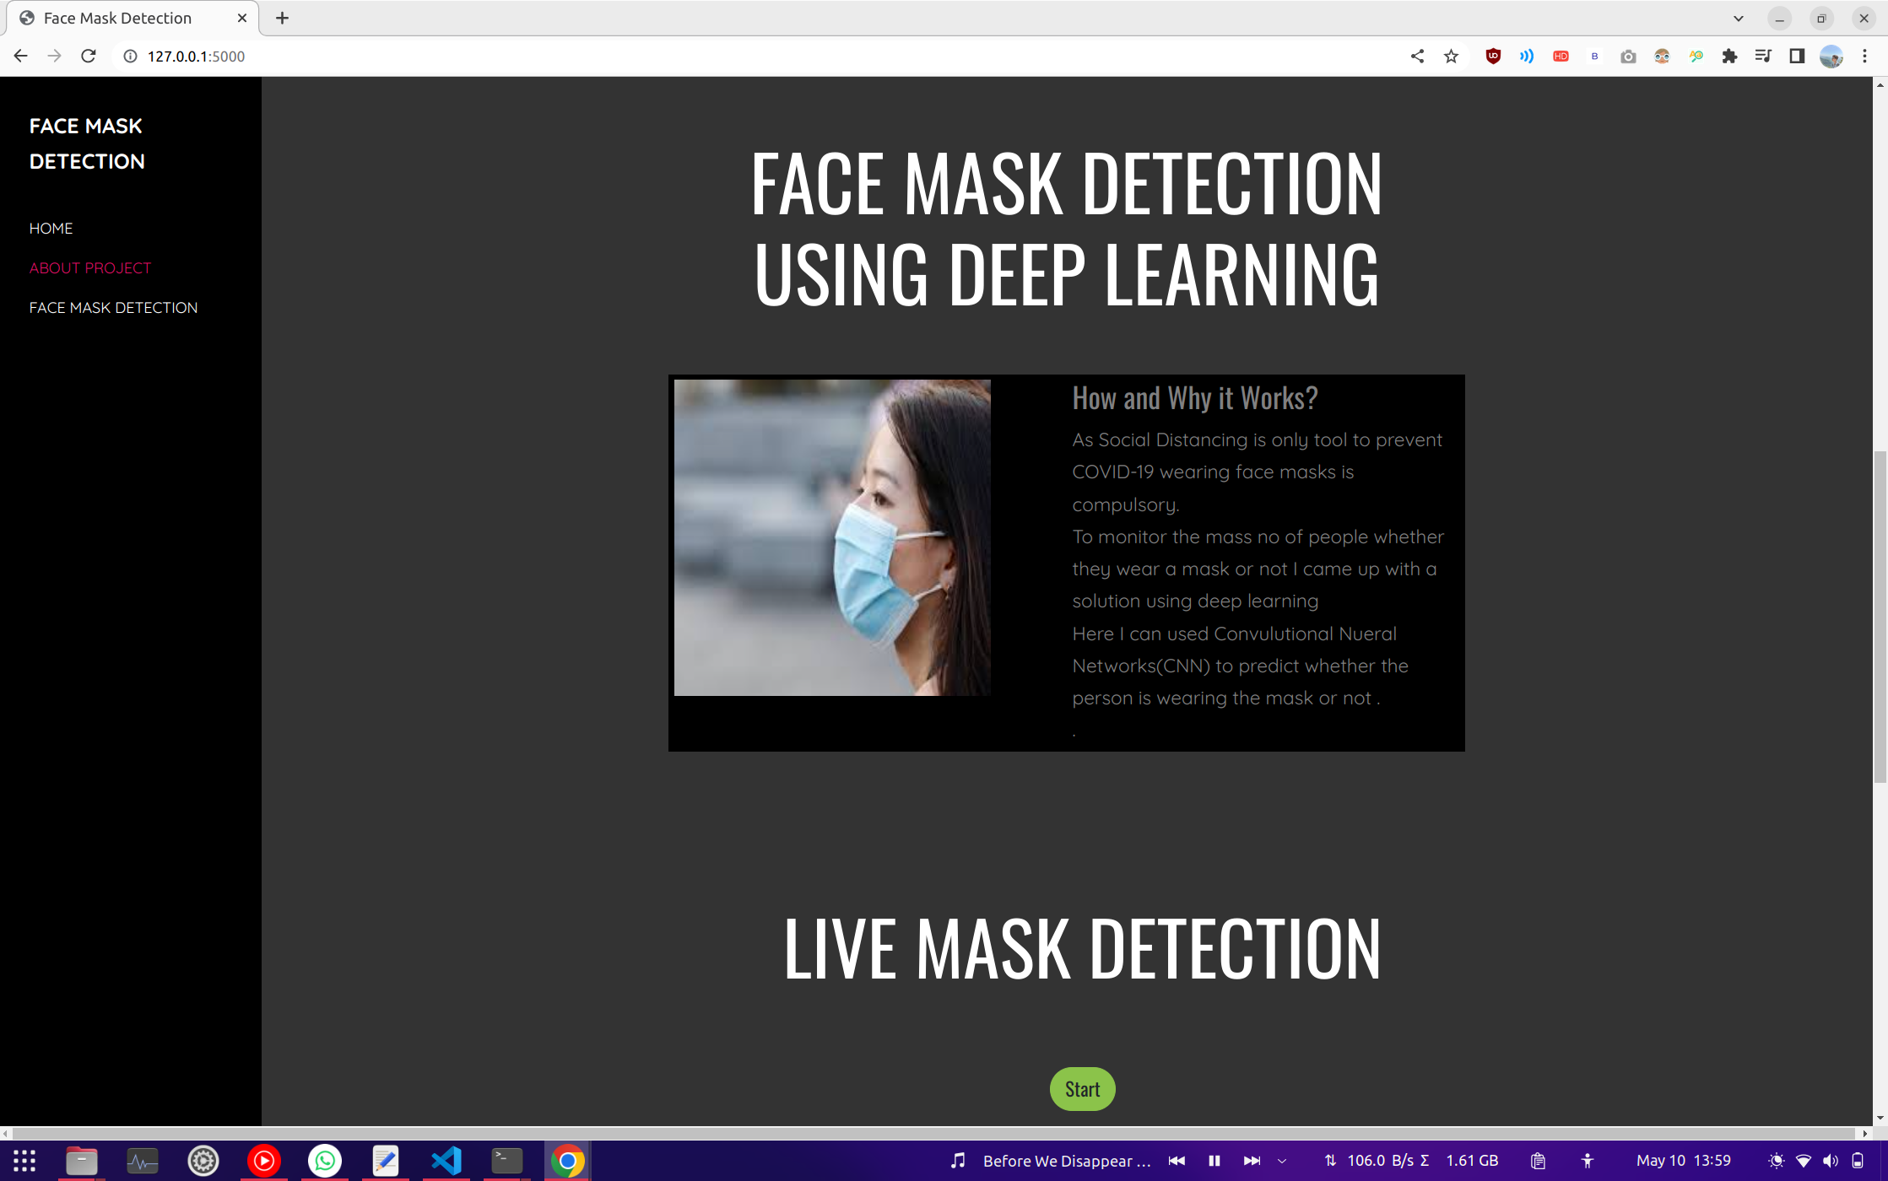
Task: Click the masked woman photo
Action: click(832, 537)
